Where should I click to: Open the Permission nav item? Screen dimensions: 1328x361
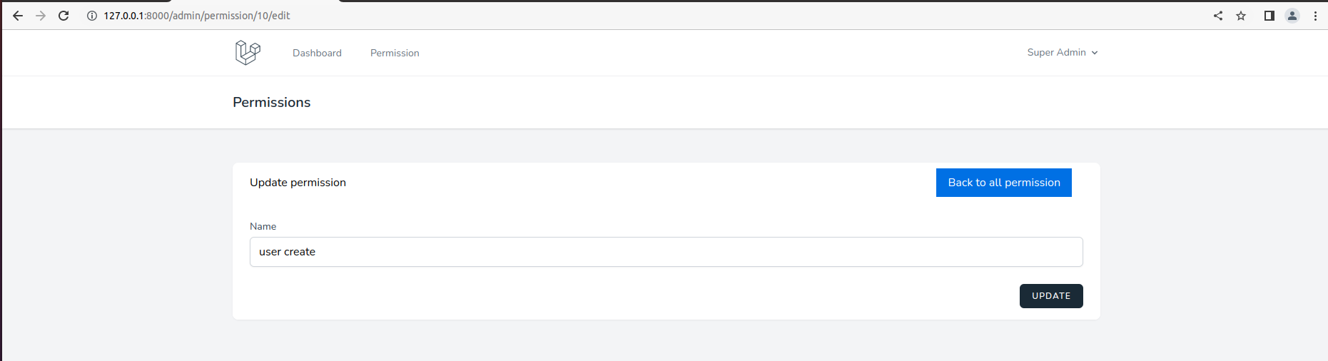(x=395, y=53)
